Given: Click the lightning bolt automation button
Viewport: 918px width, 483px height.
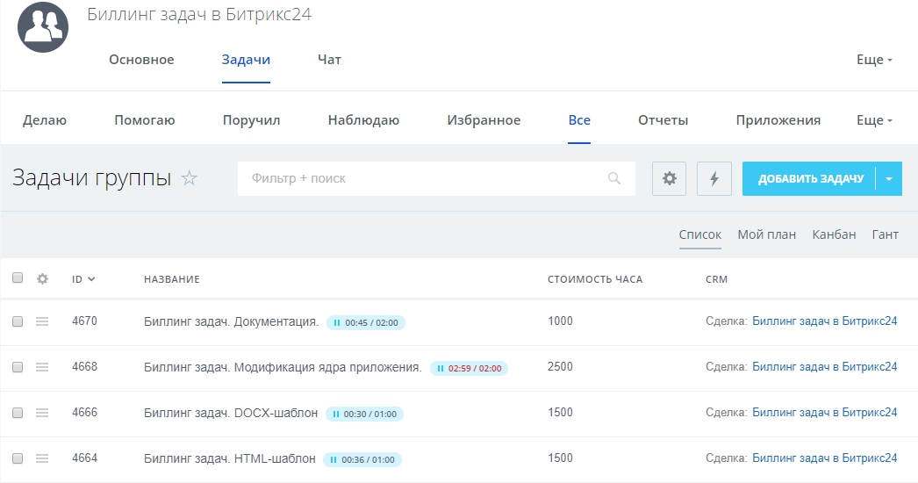Looking at the screenshot, I should pyautogui.click(x=714, y=178).
